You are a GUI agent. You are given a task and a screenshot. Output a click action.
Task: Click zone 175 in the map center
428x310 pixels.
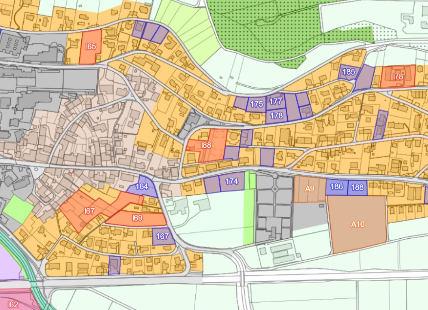[x=256, y=103]
